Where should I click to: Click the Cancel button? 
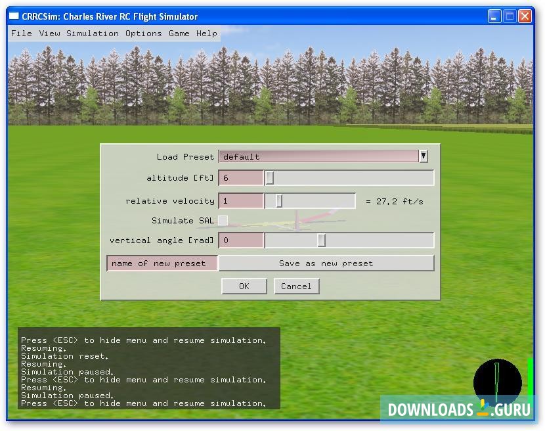pyautogui.click(x=296, y=286)
